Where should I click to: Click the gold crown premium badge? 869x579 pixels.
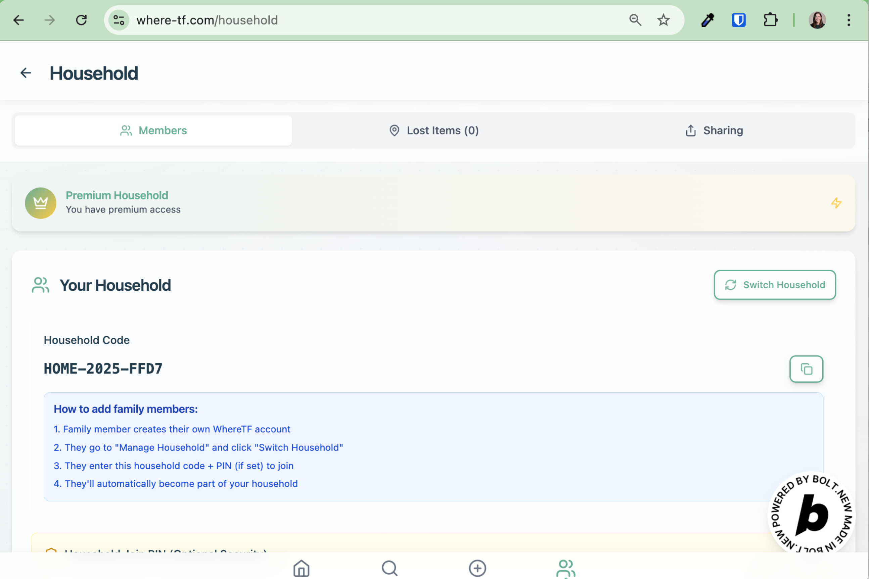pyautogui.click(x=41, y=203)
